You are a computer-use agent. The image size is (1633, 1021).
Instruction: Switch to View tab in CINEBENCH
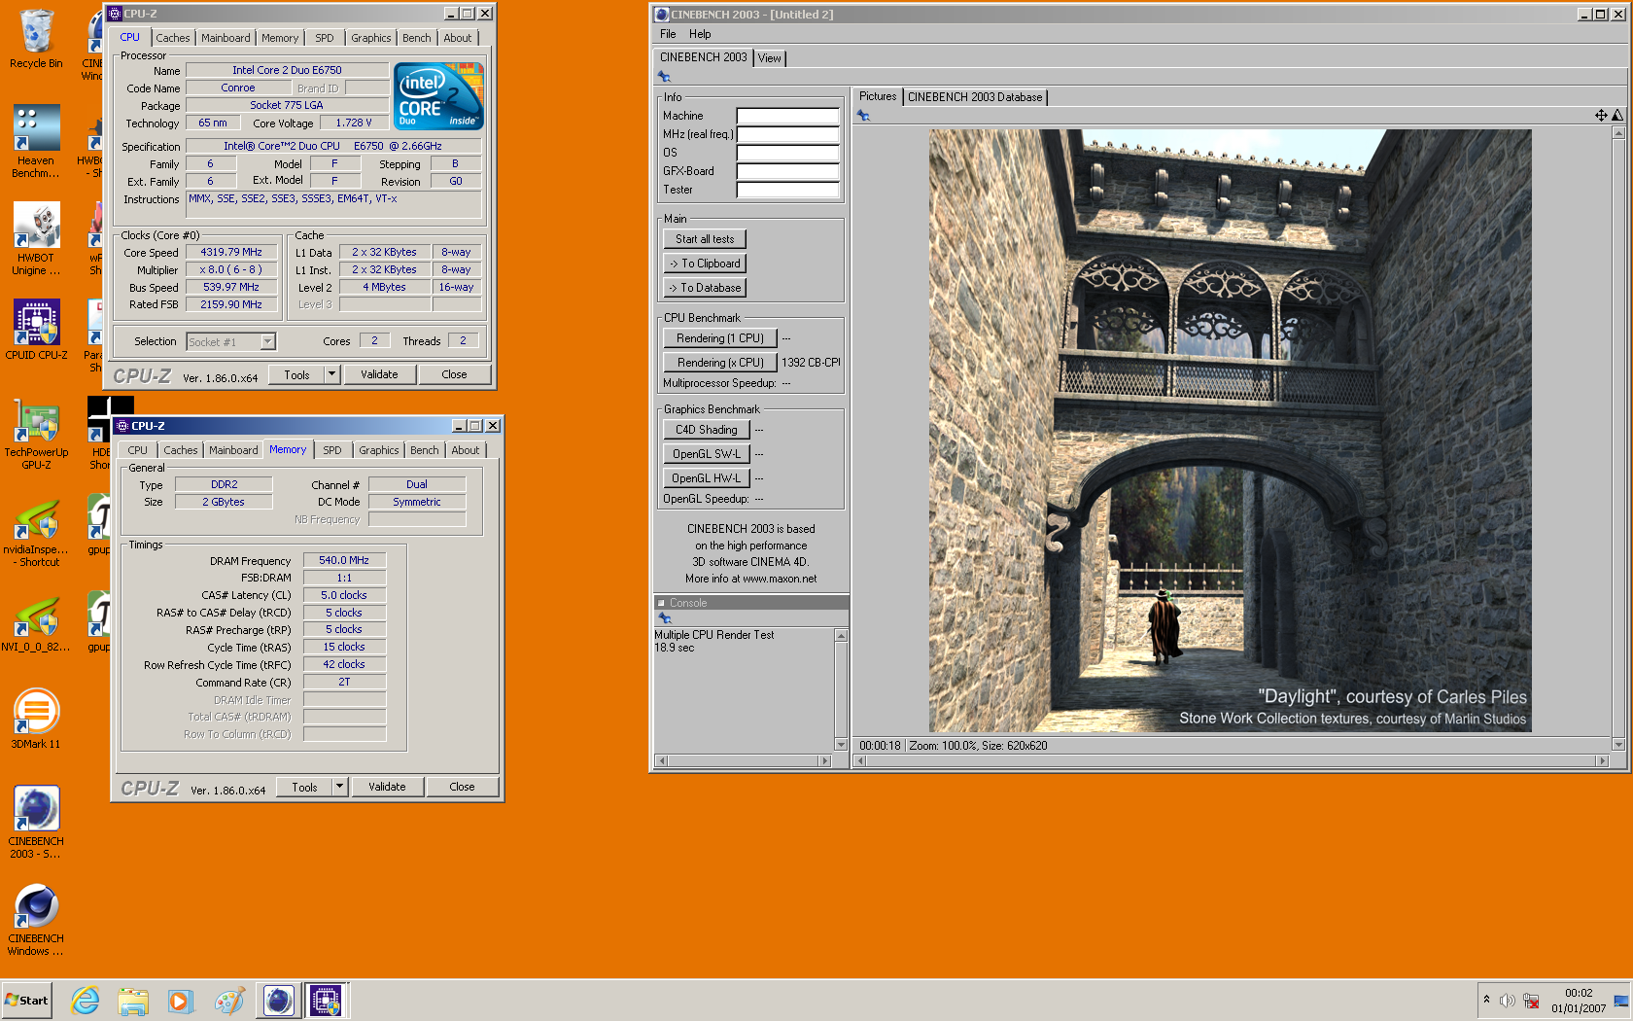[770, 58]
